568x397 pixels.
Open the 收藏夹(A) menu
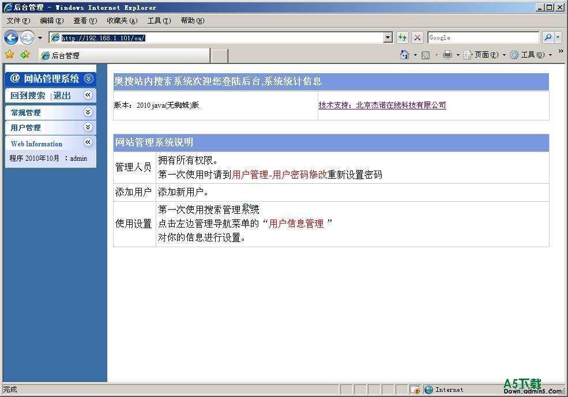(122, 21)
